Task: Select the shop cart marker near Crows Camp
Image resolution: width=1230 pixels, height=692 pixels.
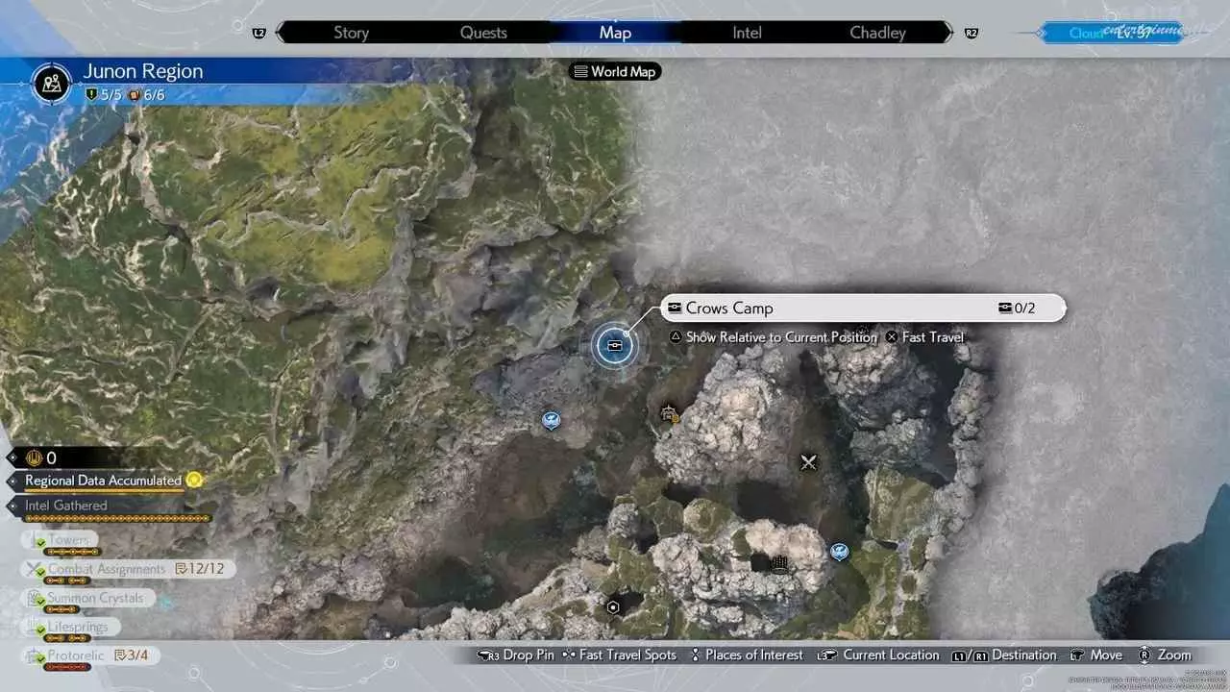Action: tap(670, 414)
